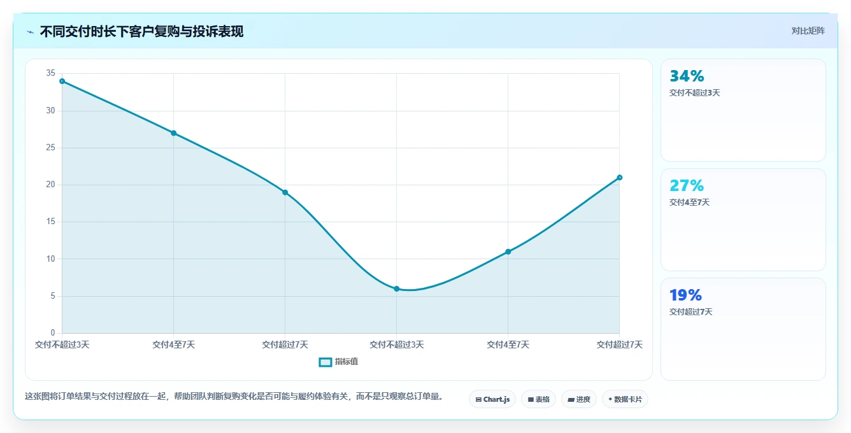Click the data point at value 11
851x433 pixels.
508,252
